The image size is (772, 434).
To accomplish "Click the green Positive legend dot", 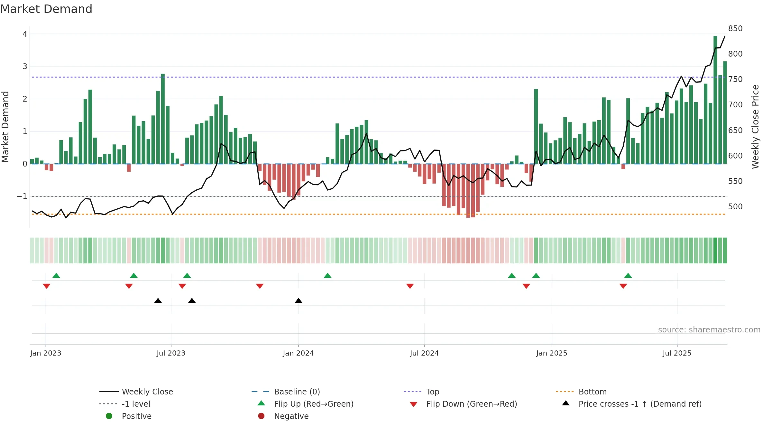I will pyautogui.click(x=109, y=416).
